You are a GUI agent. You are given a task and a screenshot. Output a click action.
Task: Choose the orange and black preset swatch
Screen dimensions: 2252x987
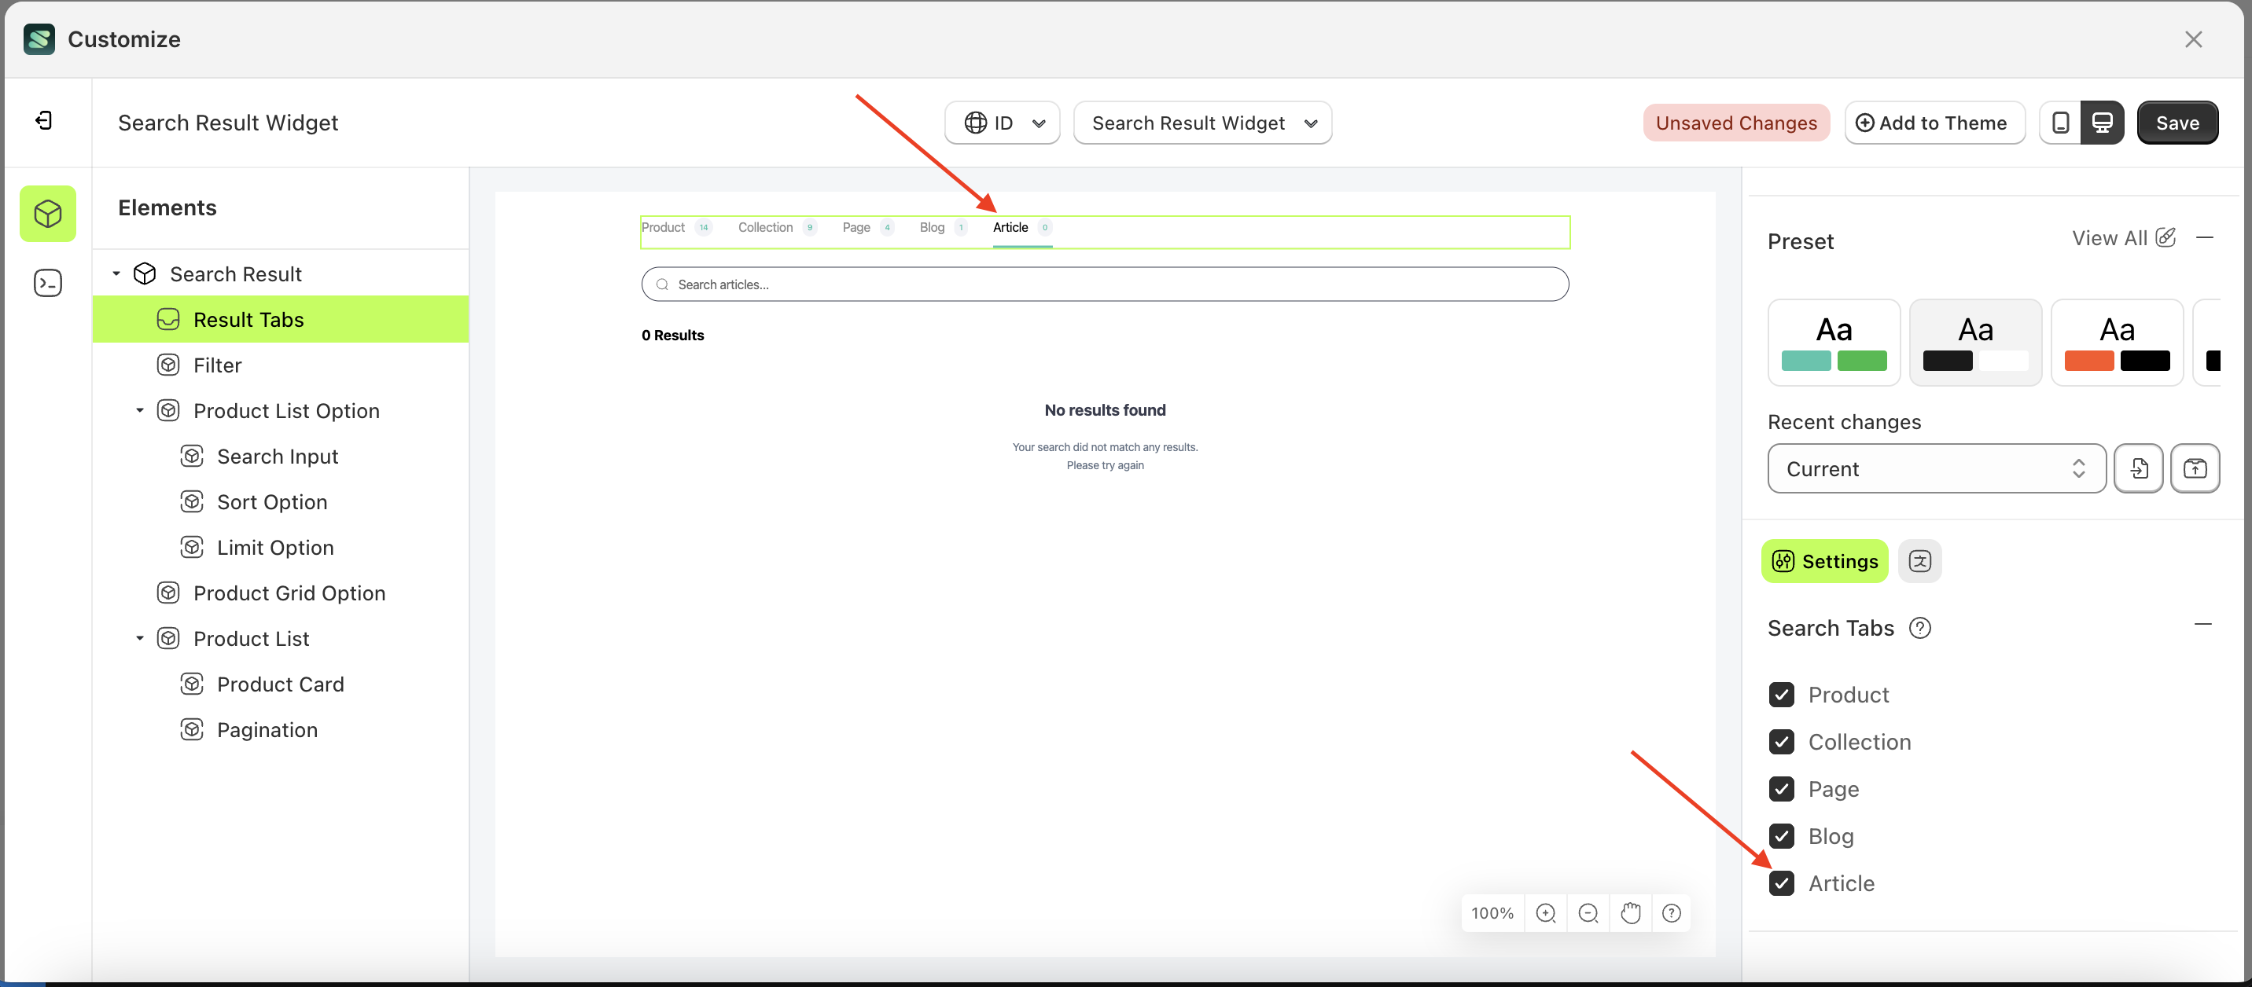(x=2117, y=342)
